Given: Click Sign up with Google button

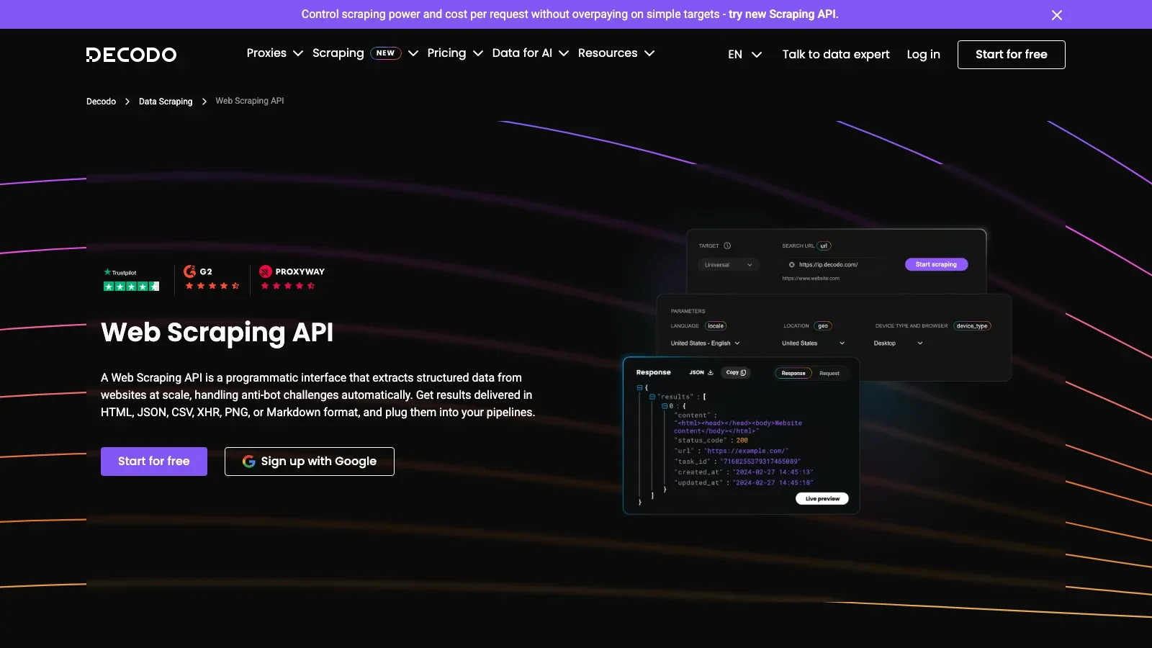Looking at the screenshot, I should tap(310, 462).
